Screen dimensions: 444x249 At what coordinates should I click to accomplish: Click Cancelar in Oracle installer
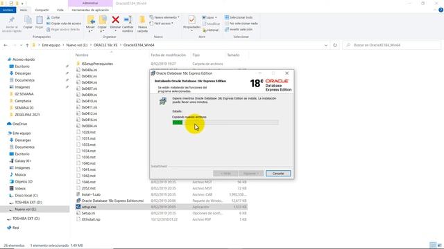pos(278,174)
